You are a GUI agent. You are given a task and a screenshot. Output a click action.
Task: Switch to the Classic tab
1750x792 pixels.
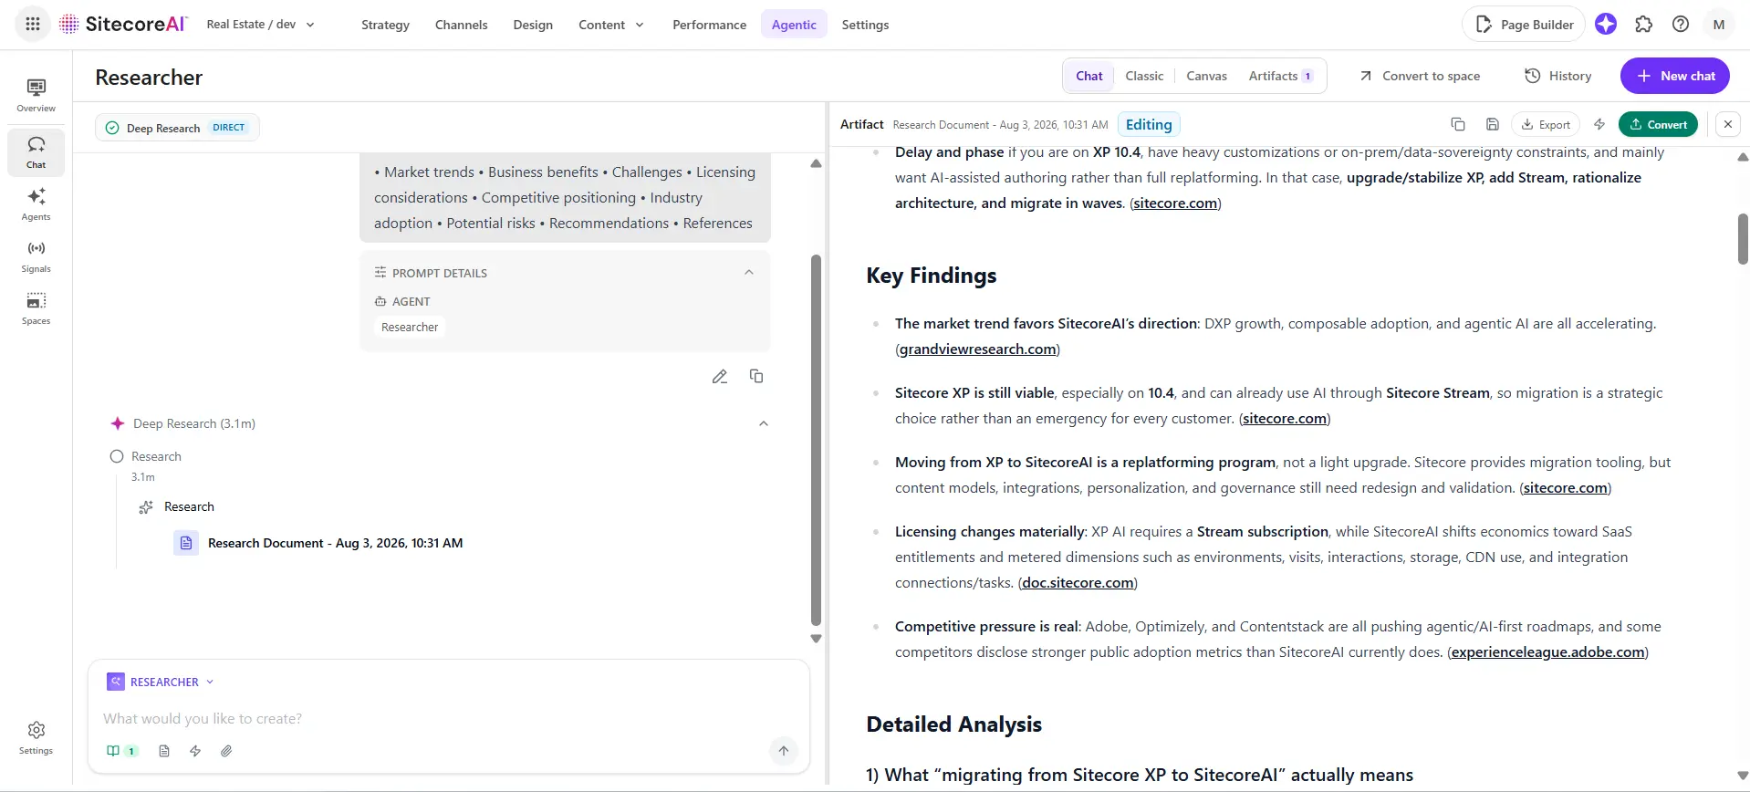tap(1144, 76)
